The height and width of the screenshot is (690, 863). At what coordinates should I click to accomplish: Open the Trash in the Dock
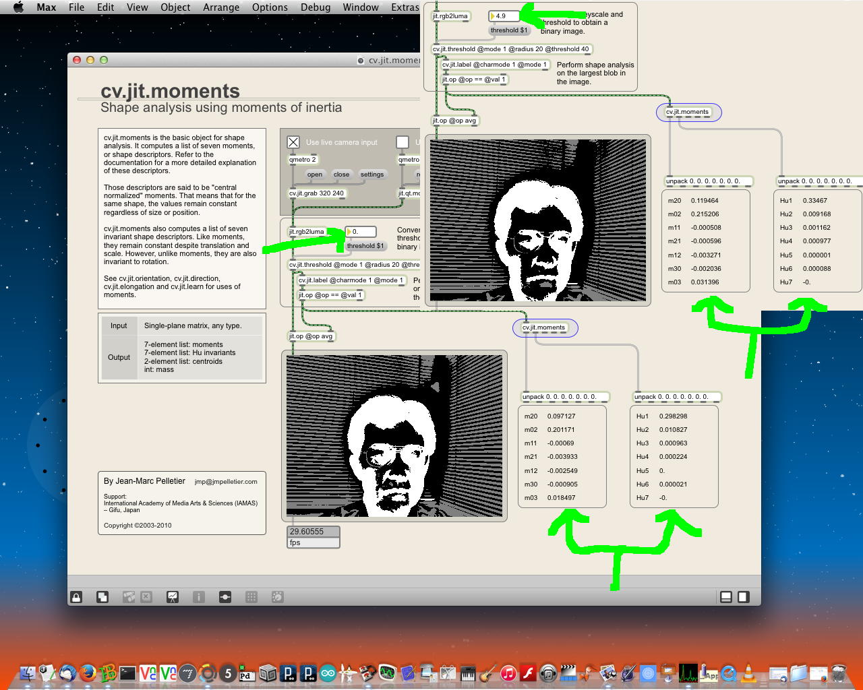pos(839,672)
